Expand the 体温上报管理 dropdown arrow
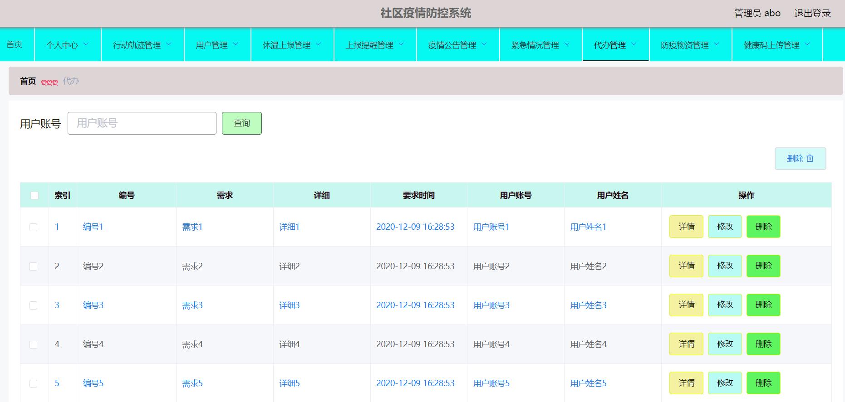 coord(318,44)
